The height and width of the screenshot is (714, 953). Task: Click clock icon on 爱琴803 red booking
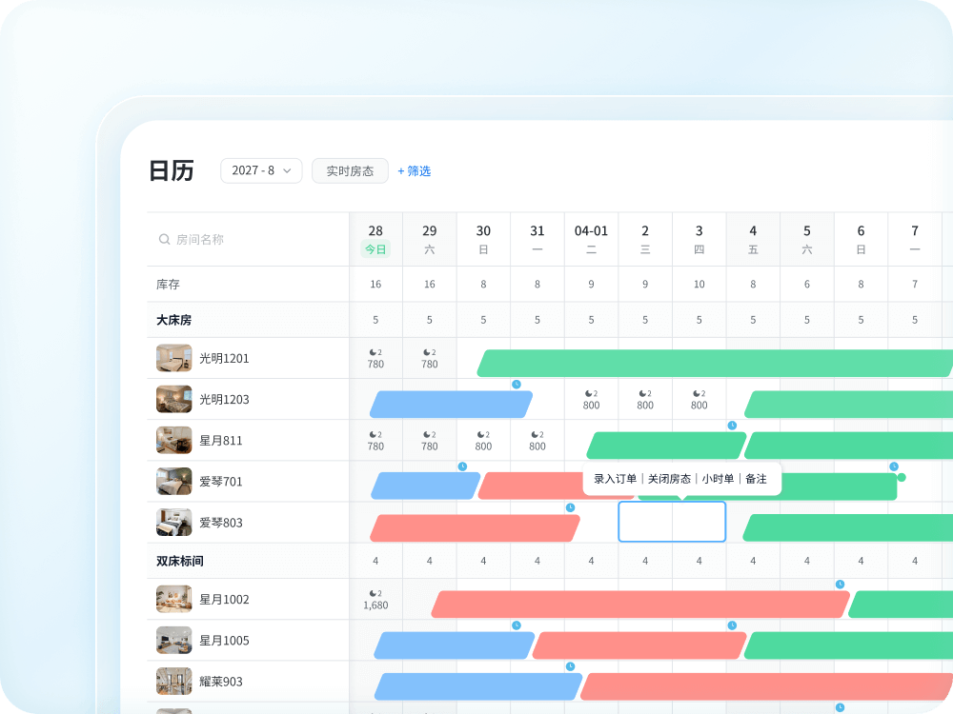570,507
